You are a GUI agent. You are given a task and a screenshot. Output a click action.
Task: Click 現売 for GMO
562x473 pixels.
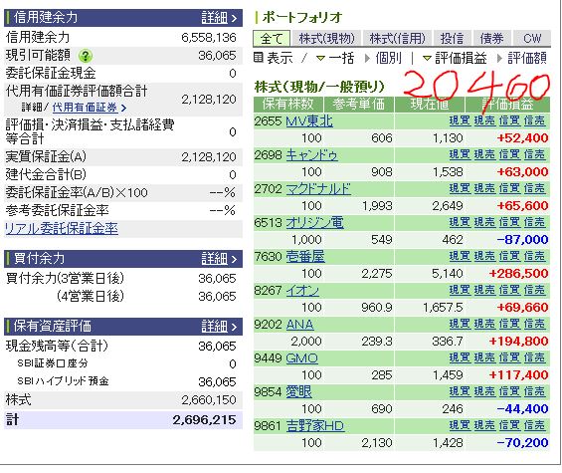coord(484,357)
